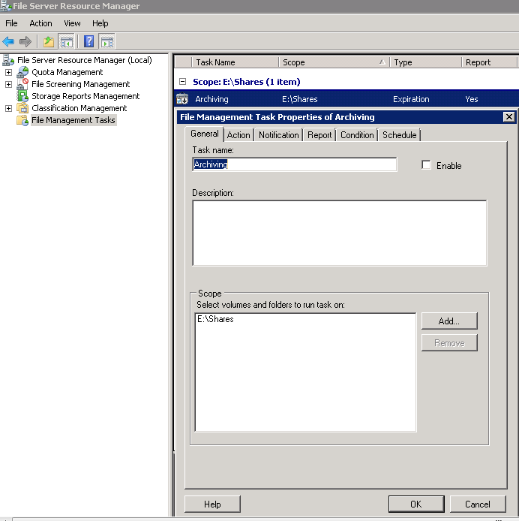Open the Action menu

click(x=40, y=23)
